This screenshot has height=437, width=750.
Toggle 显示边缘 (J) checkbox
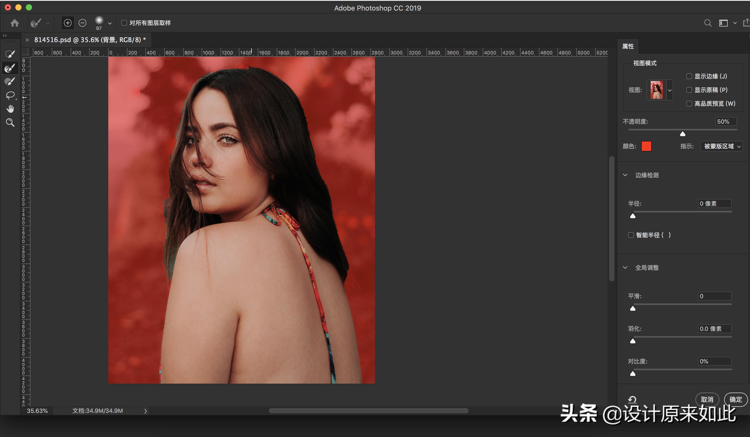pos(689,76)
